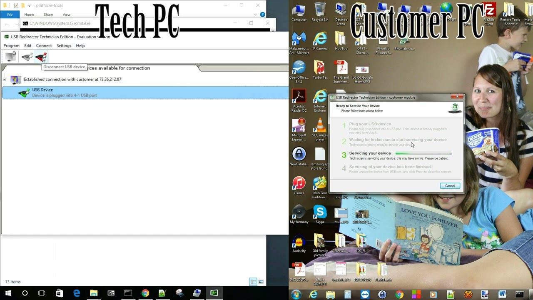The image size is (533, 300).
Task: Open LG G6 Google Home.JPG thumbnail
Action: [362, 72]
